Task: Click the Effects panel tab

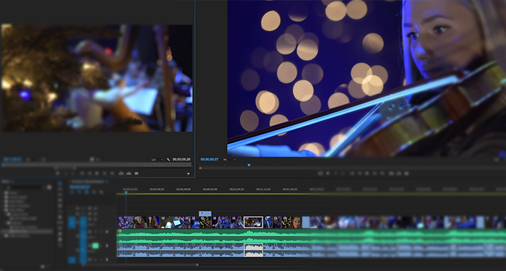Action: pos(6,181)
